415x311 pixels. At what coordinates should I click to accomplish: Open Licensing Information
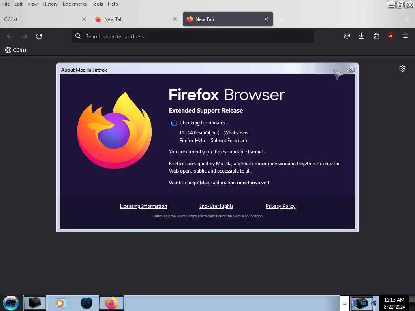(x=143, y=206)
